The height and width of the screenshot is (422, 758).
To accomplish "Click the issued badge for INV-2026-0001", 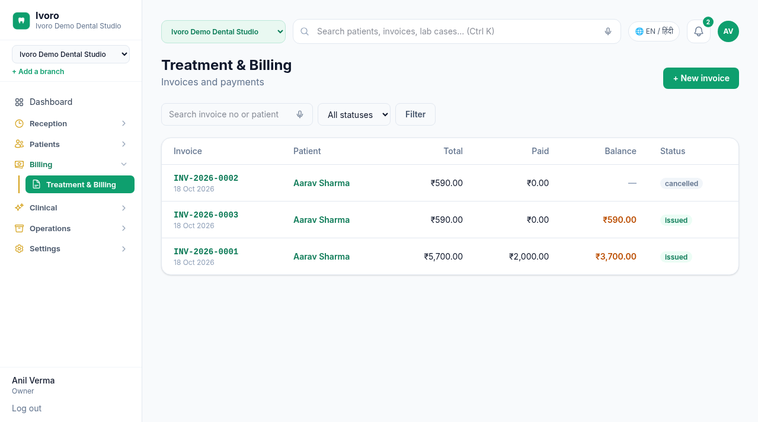I will 676,257.
